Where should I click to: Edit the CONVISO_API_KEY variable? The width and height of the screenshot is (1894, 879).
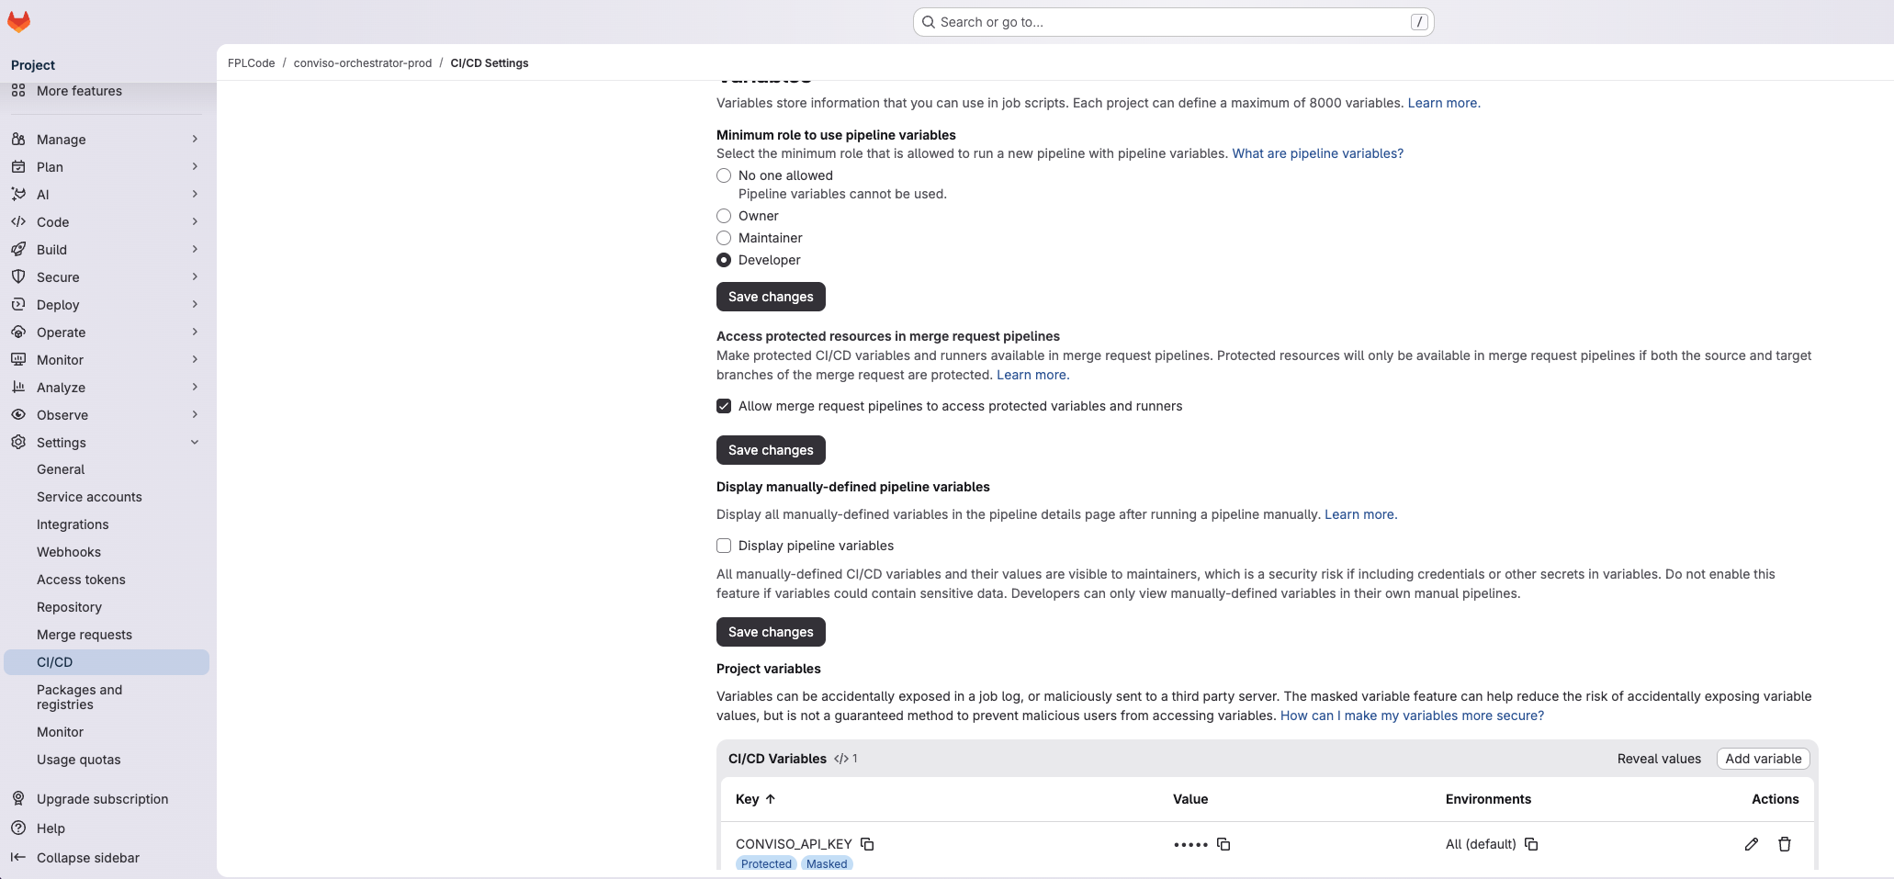(x=1752, y=844)
